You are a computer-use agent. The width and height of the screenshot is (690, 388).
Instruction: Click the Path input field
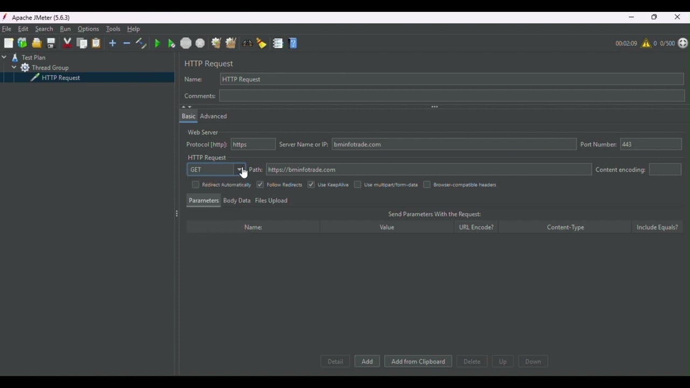tap(429, 170)
